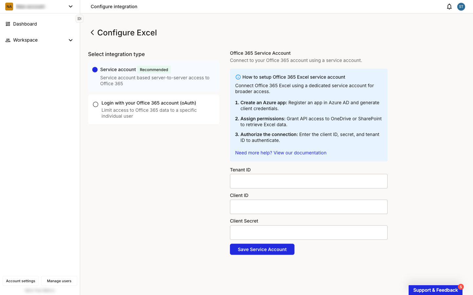Screen dimensions: 473x295
Task: Go back using the arrow beside Configure Excel
Action: click(x=92, y=32)
